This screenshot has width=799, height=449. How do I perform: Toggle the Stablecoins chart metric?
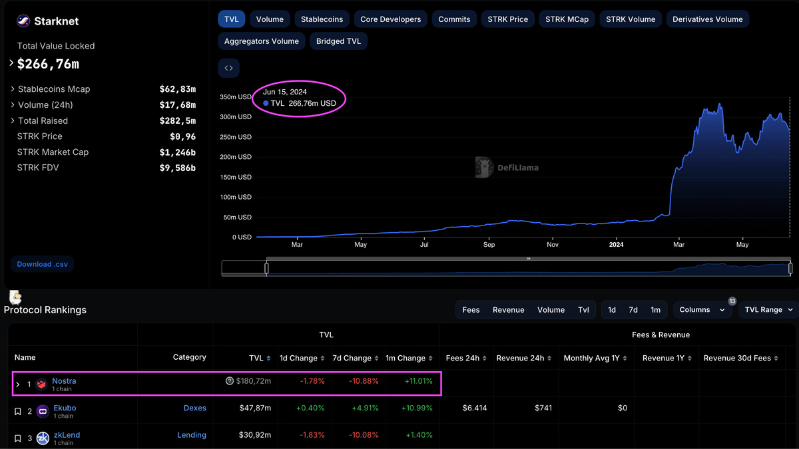coord(322,19)
